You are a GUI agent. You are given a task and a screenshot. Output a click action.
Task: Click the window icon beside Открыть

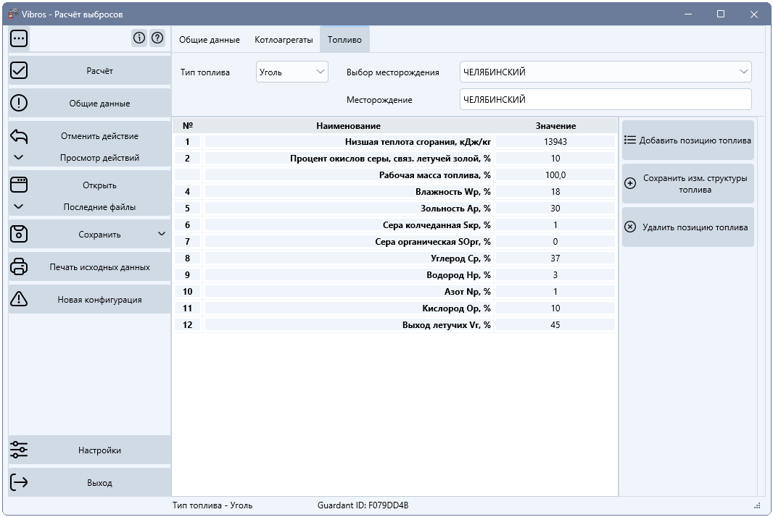click(19, 185)
